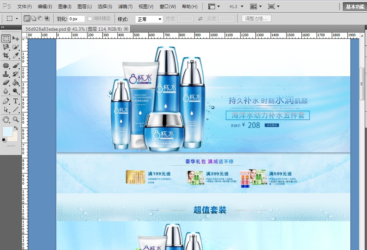This screenshot has width=367, height=250.
Task: Select the Eyedropper tool
Action: pos(16,55)
